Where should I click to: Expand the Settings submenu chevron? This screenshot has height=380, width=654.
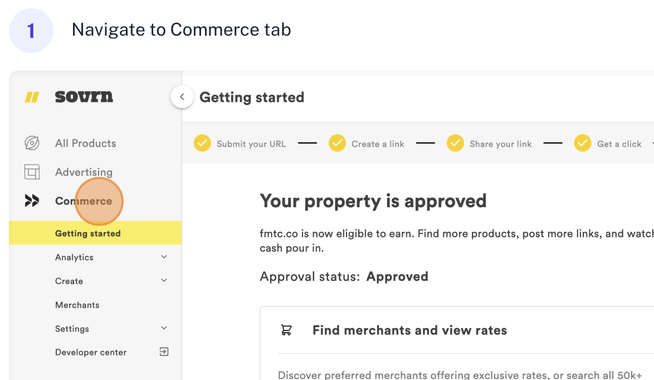coord(164,328)
